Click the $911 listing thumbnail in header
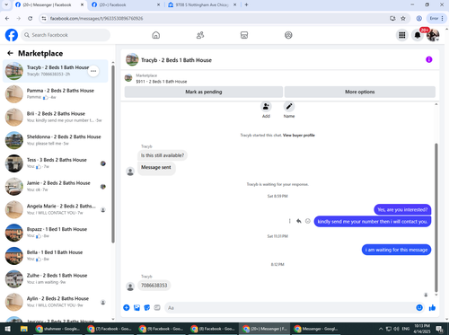Image resolution: width=449 pixels, height=335 pixels. pos(128,78)
